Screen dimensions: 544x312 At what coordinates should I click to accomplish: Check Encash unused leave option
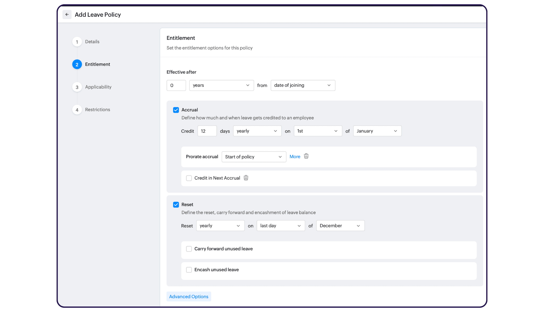189,270
